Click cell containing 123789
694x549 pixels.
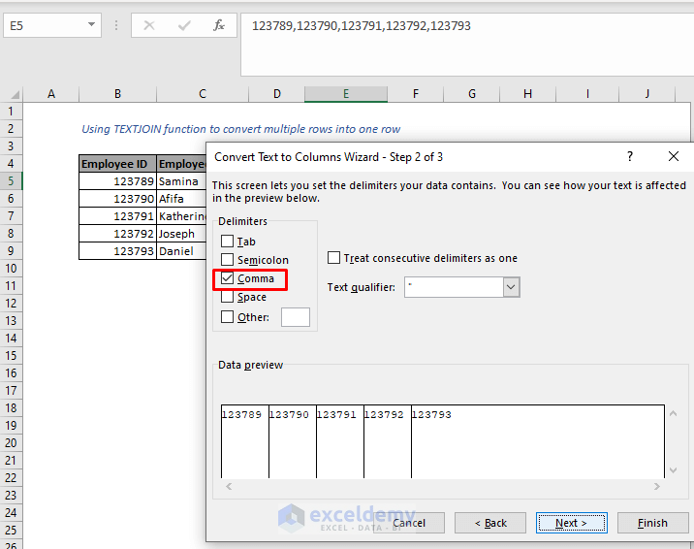point(117,181)
